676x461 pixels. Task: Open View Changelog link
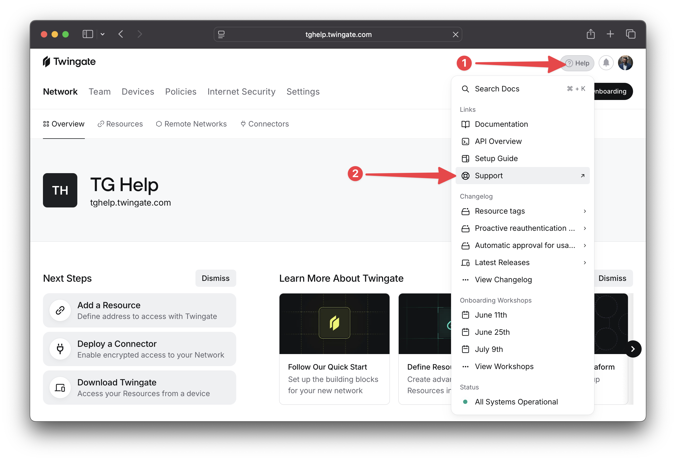pos(523,280)
